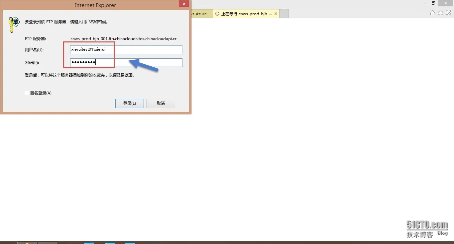Close the Internet Explorer FTP login dialog
The image size is (454, 244).
[x=183, y=4]
